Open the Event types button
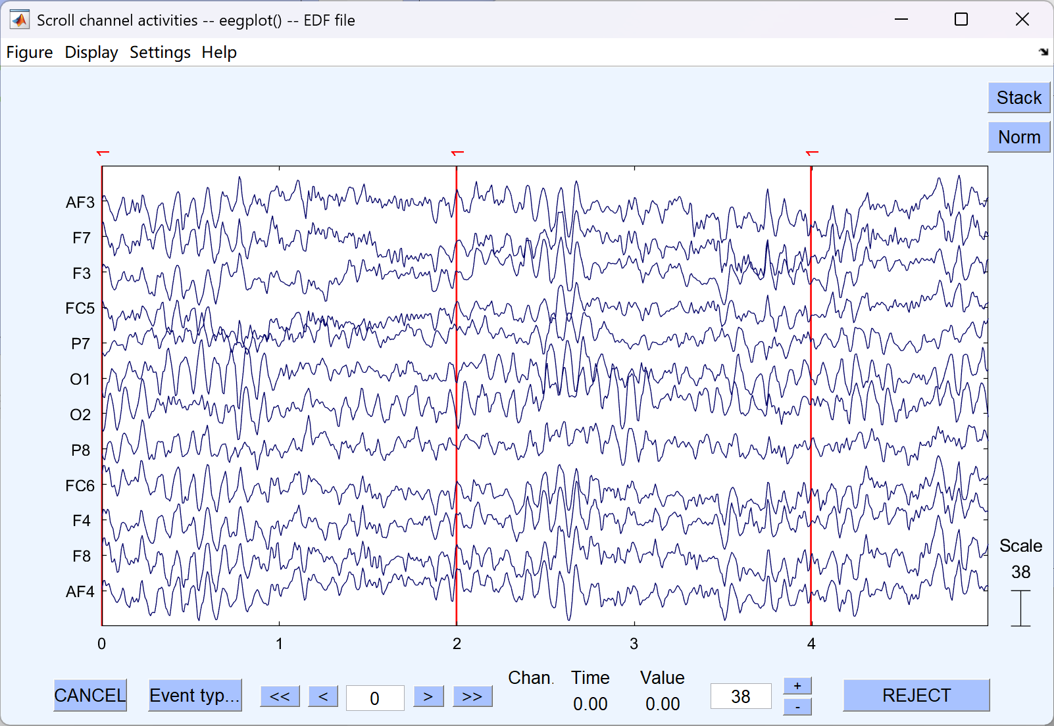 195,695
